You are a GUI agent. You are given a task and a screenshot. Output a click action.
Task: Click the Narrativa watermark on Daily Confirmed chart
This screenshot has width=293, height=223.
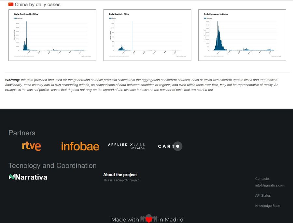click(86, 56)
